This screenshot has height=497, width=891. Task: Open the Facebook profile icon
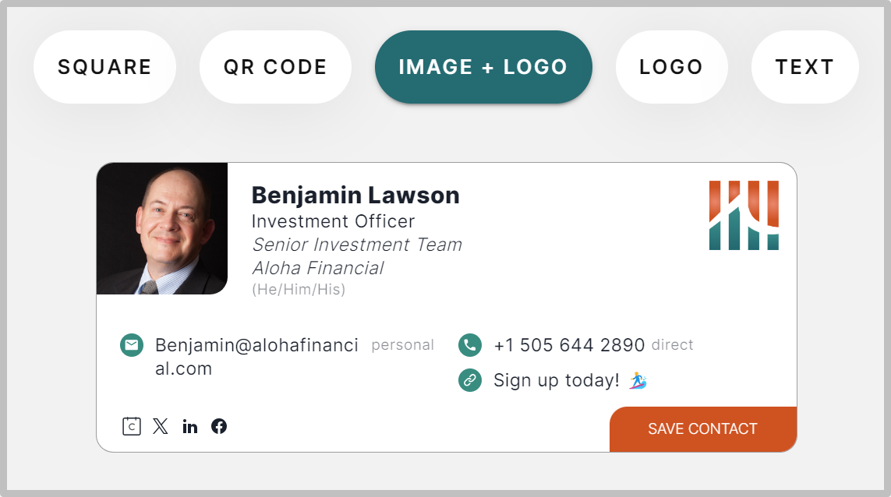pyautogui.click(x=219, y=426)
